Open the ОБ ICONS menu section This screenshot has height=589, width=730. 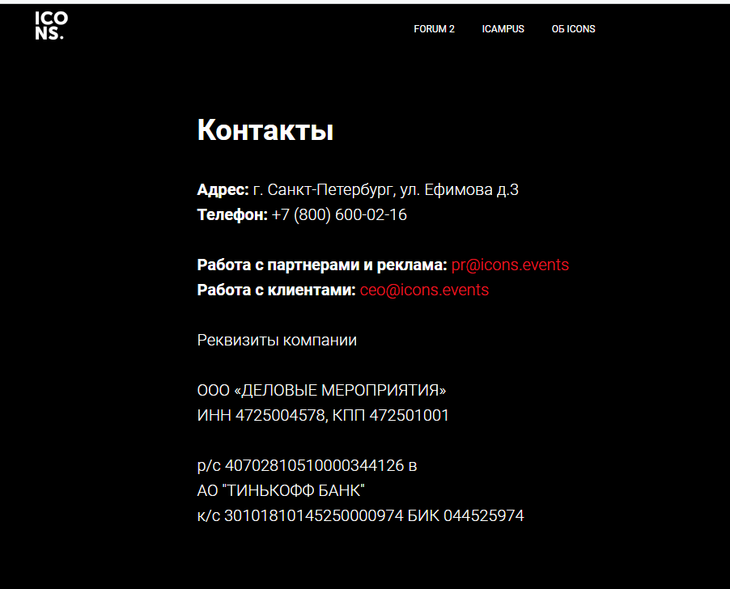coord(573,29)
